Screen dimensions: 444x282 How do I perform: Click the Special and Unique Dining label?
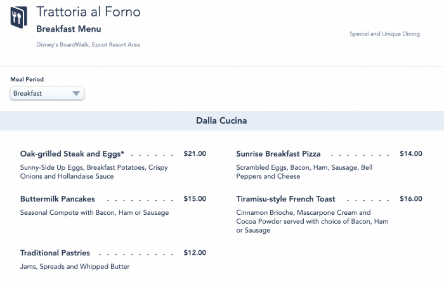384,34
